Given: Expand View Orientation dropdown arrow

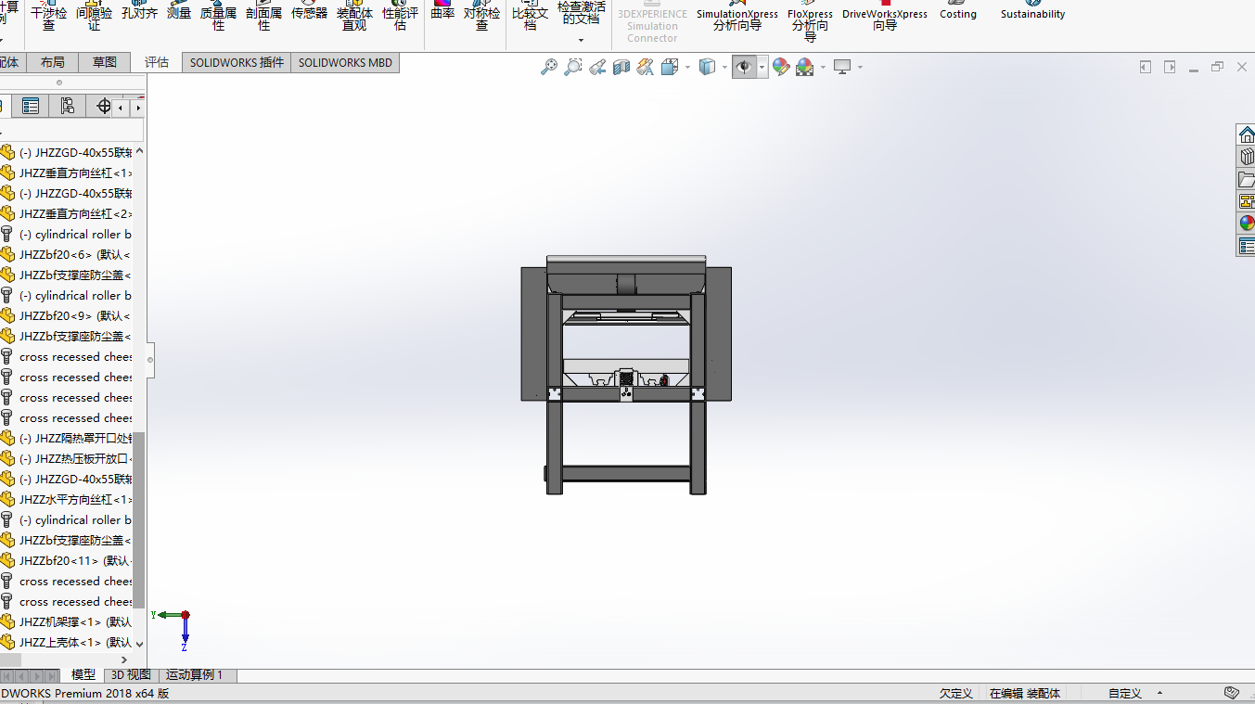Looking at the screenshot, I should click(687, 67).
